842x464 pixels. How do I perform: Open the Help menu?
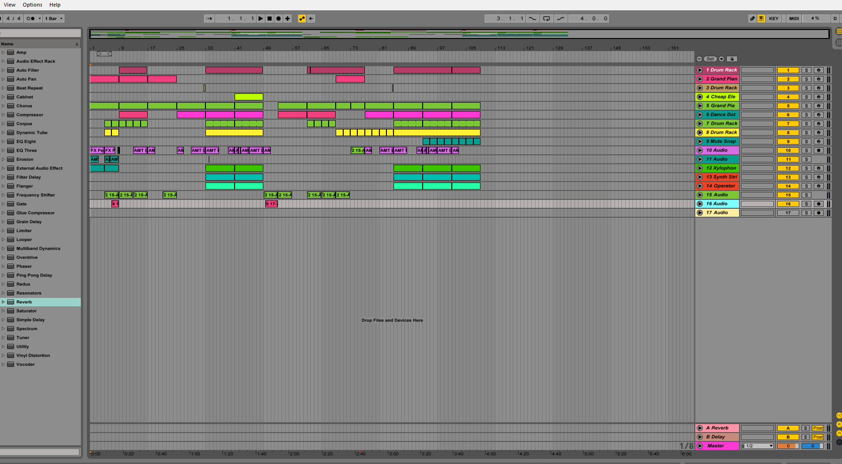55,5
